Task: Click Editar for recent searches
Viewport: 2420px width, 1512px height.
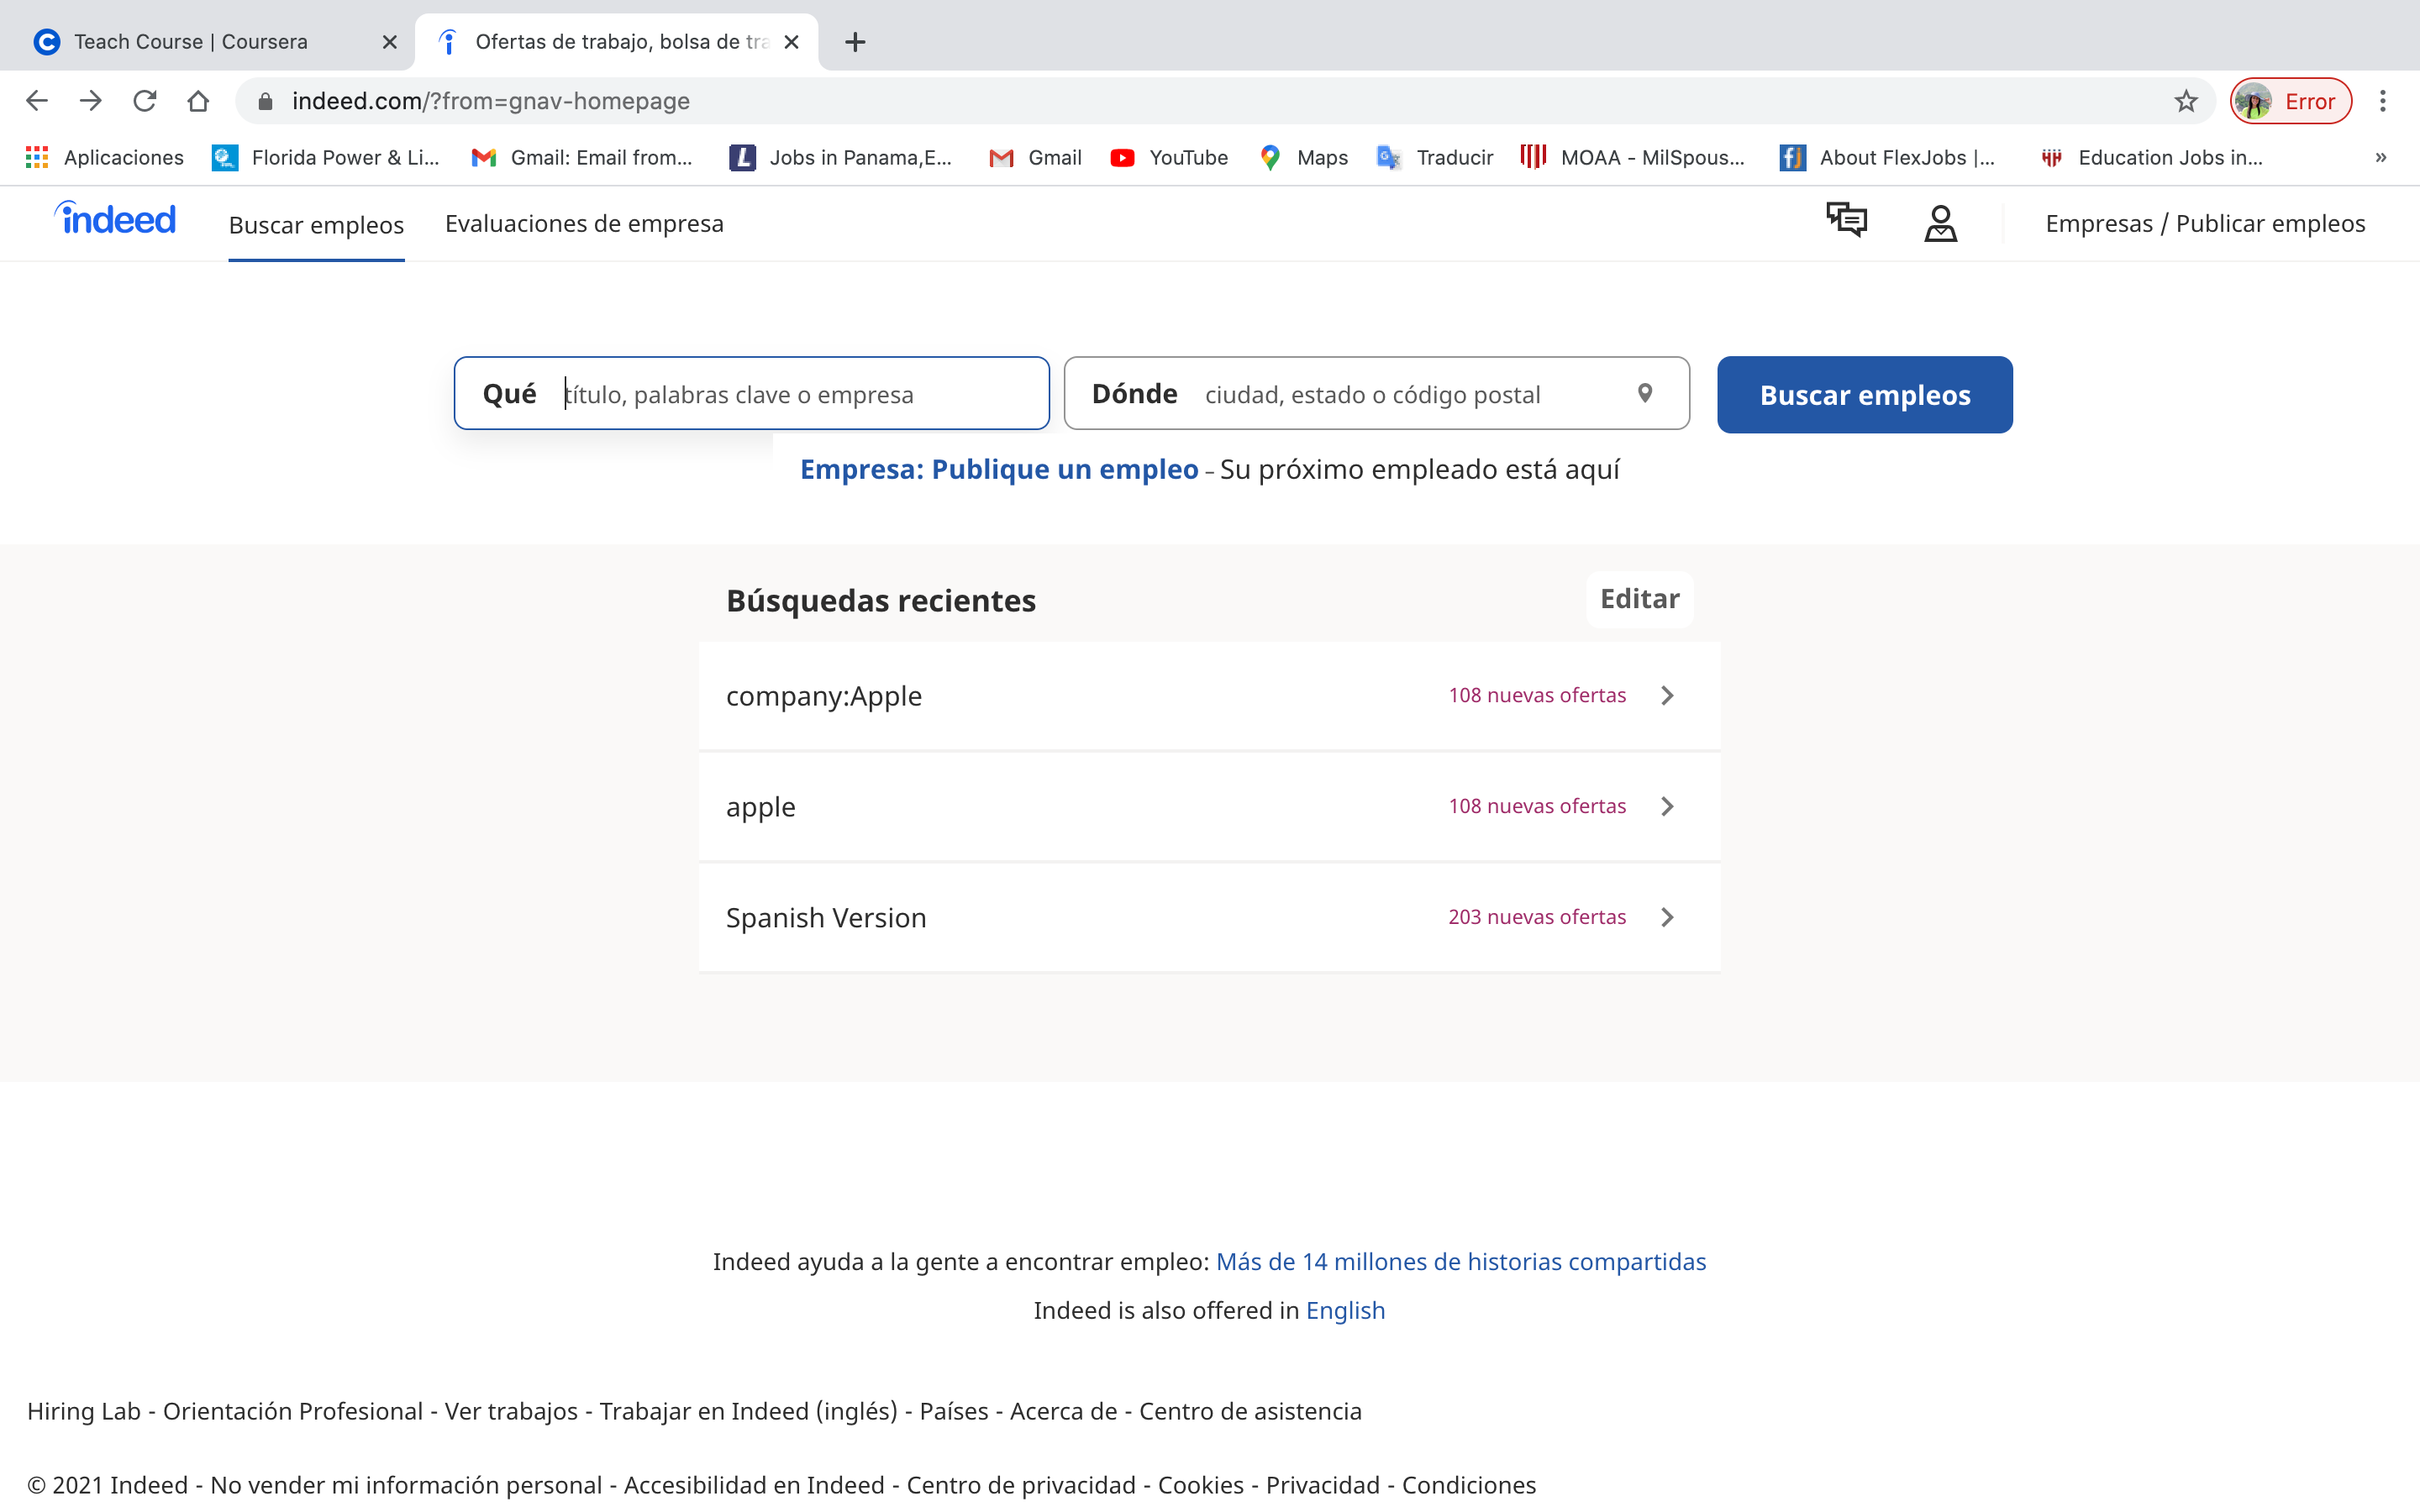Action: (x=1639, y=599)
